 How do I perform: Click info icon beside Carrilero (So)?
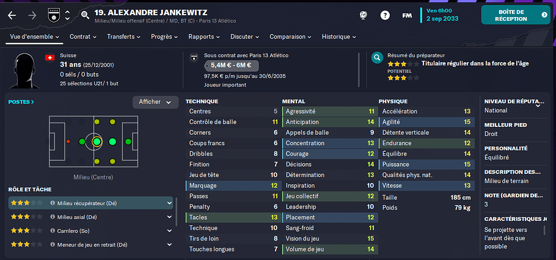53,231
